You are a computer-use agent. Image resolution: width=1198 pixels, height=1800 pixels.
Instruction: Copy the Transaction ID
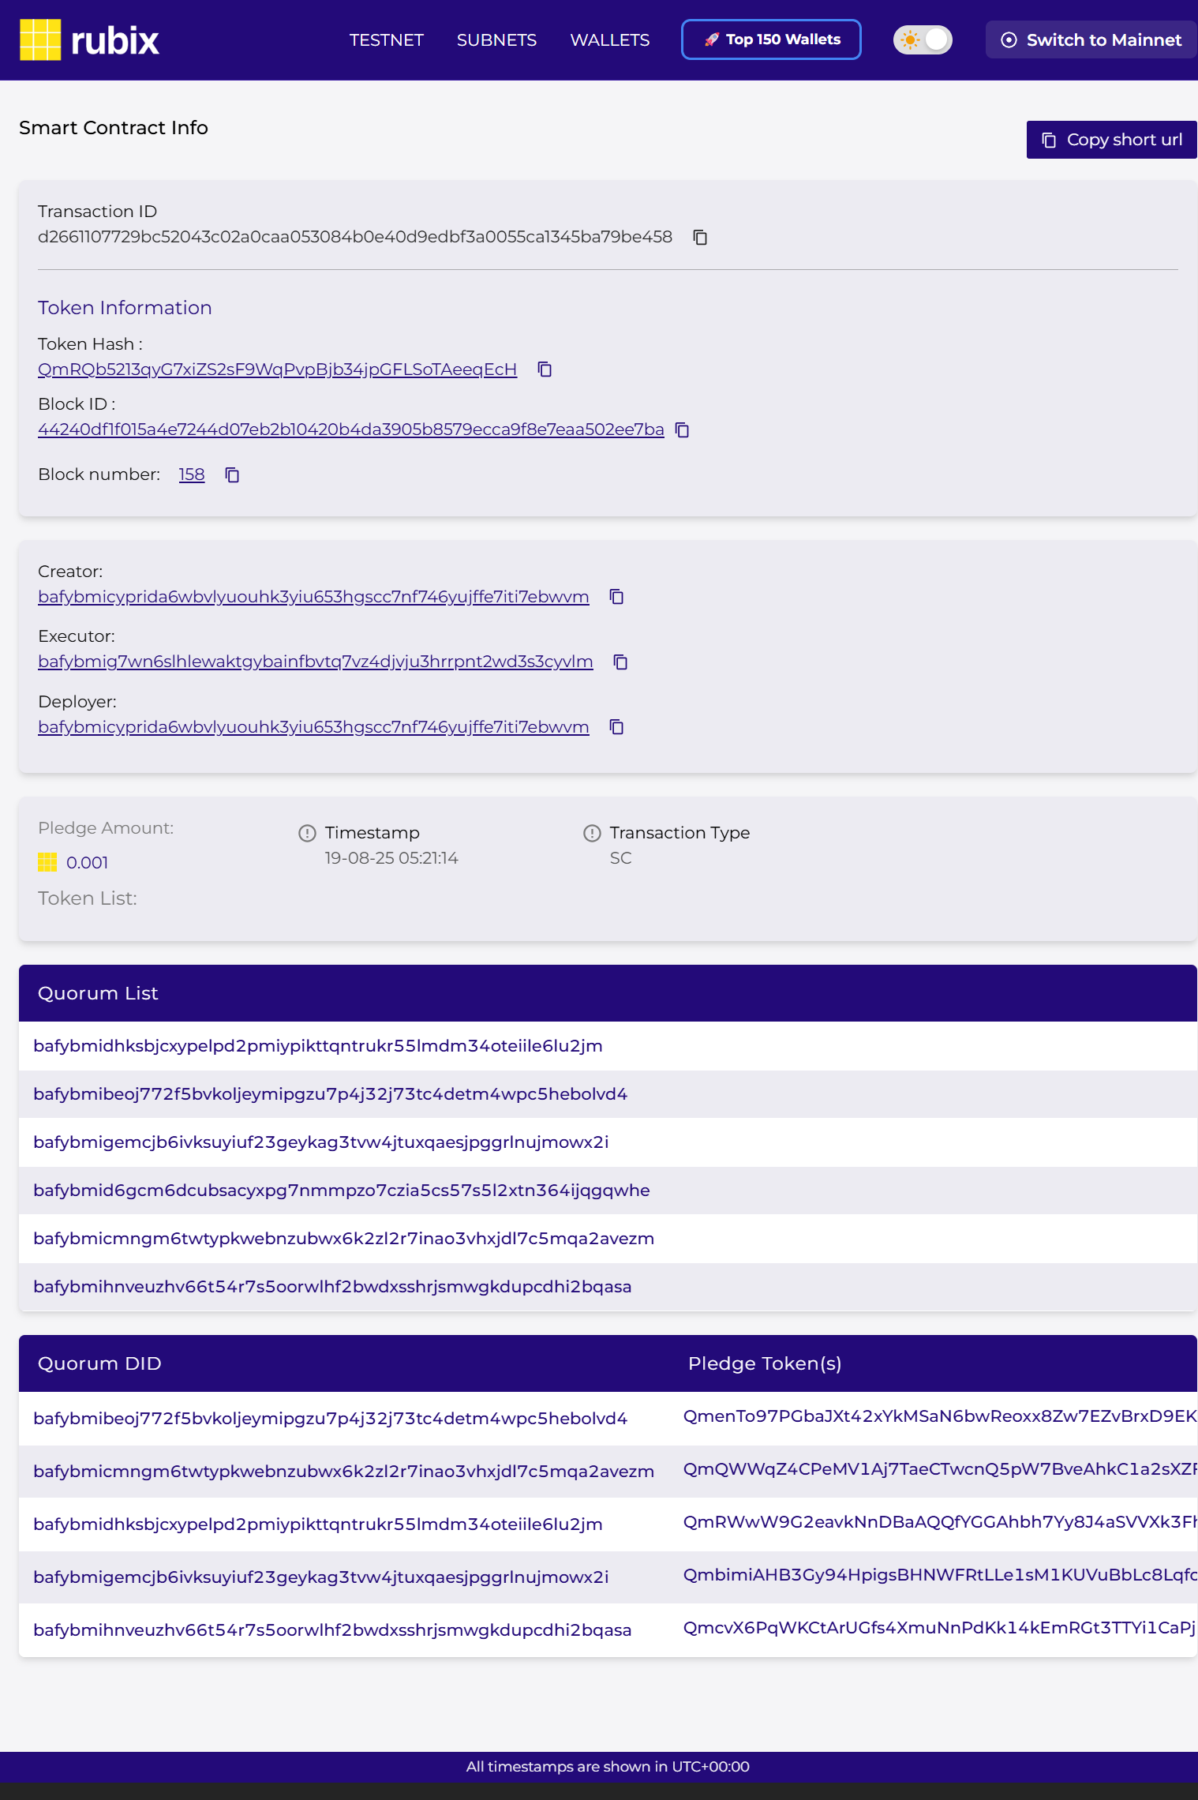click(x=700, y=237)
